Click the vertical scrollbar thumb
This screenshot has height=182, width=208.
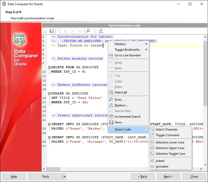(205, 73)
